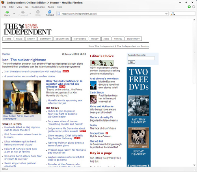This screenshot has width=197, height=172.
Task: Expand the address bar URL dropdown
Action: 166,14
